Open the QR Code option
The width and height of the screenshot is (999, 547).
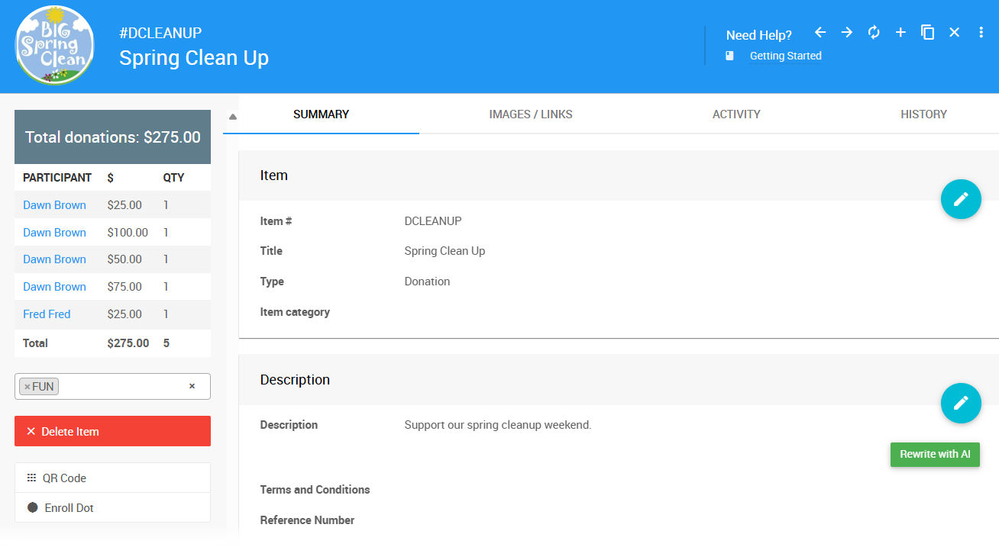[x=64, y=478]
